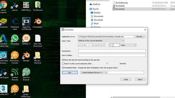Enable Return to the current date/time checkbox
This screenshot has width=175, height=98.
63,64
